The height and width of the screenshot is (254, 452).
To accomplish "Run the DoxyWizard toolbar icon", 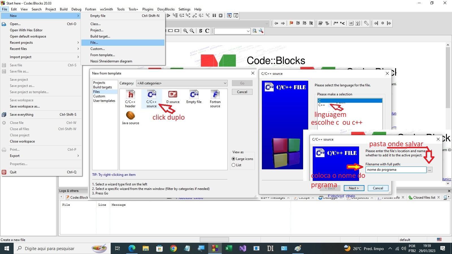I will (320, 23).
